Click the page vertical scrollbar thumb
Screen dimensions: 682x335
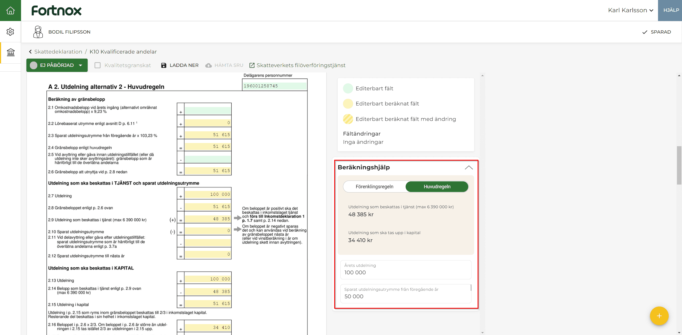click(679, 165)
